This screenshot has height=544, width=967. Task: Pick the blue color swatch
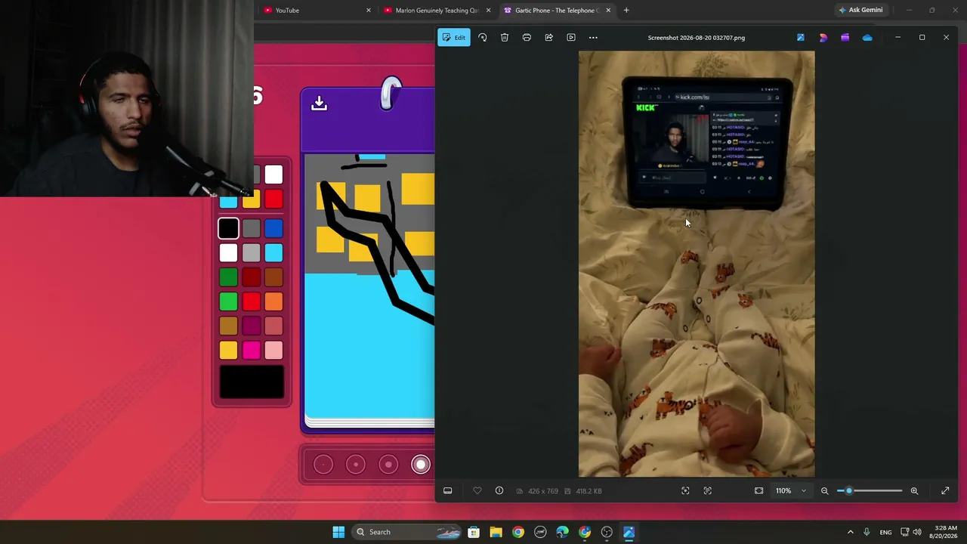(x=274, y=228)
